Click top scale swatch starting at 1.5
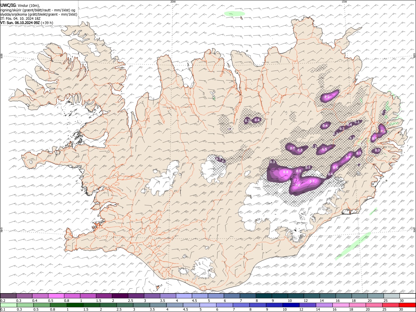 coord(104,296)
